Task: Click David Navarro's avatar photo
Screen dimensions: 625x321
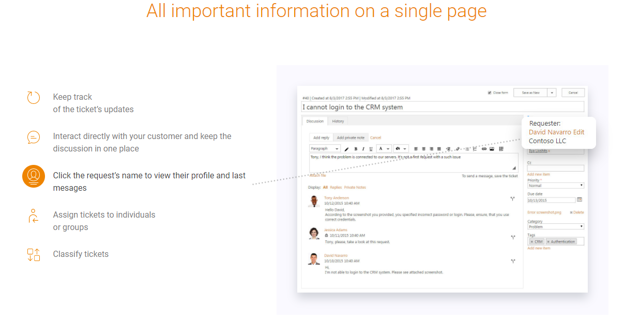Action: [314, 258]
